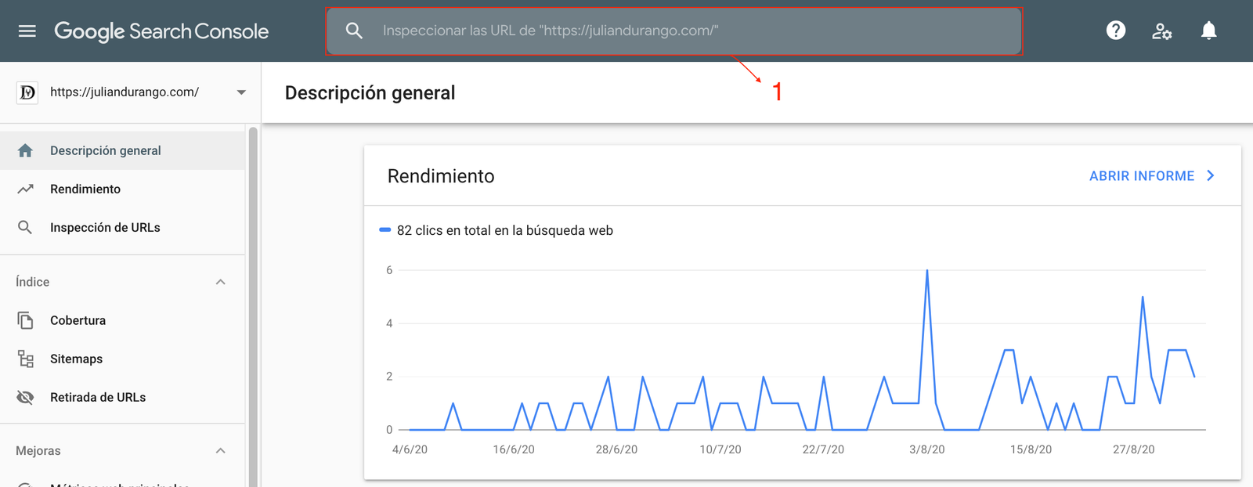This screenshot has width=1253, height=487.
Task: Open the property selector dropdown
Action: pyautogui.click(x=241, y=92)
